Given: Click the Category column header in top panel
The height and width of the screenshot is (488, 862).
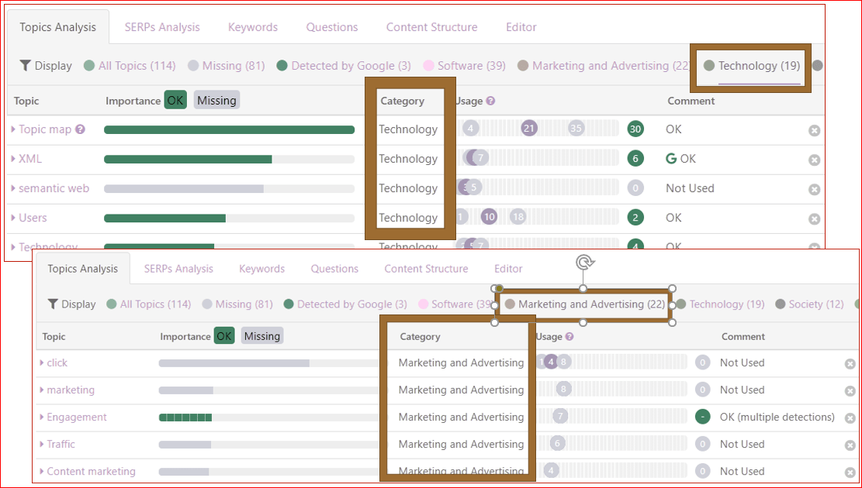Looking at the screenshot, I should pyautogui.click(x=403, y=101).
